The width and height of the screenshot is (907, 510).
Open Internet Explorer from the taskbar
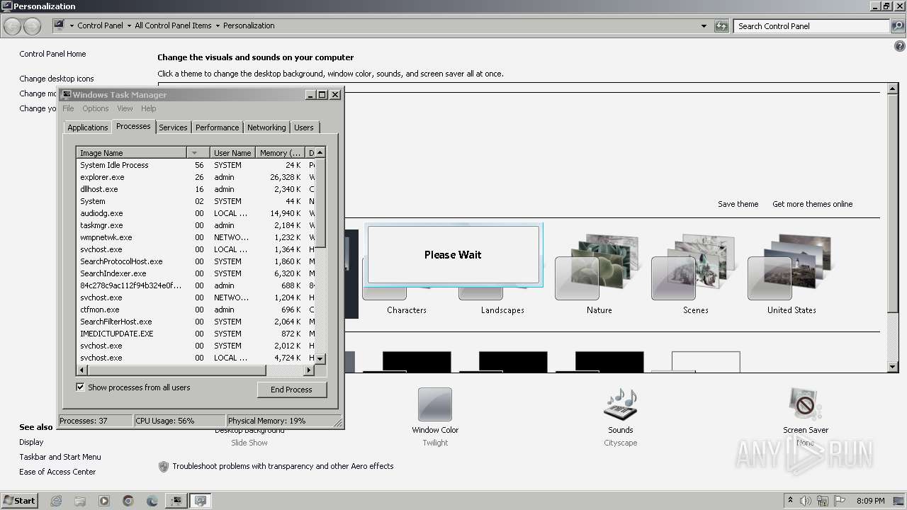click(56, 501)
